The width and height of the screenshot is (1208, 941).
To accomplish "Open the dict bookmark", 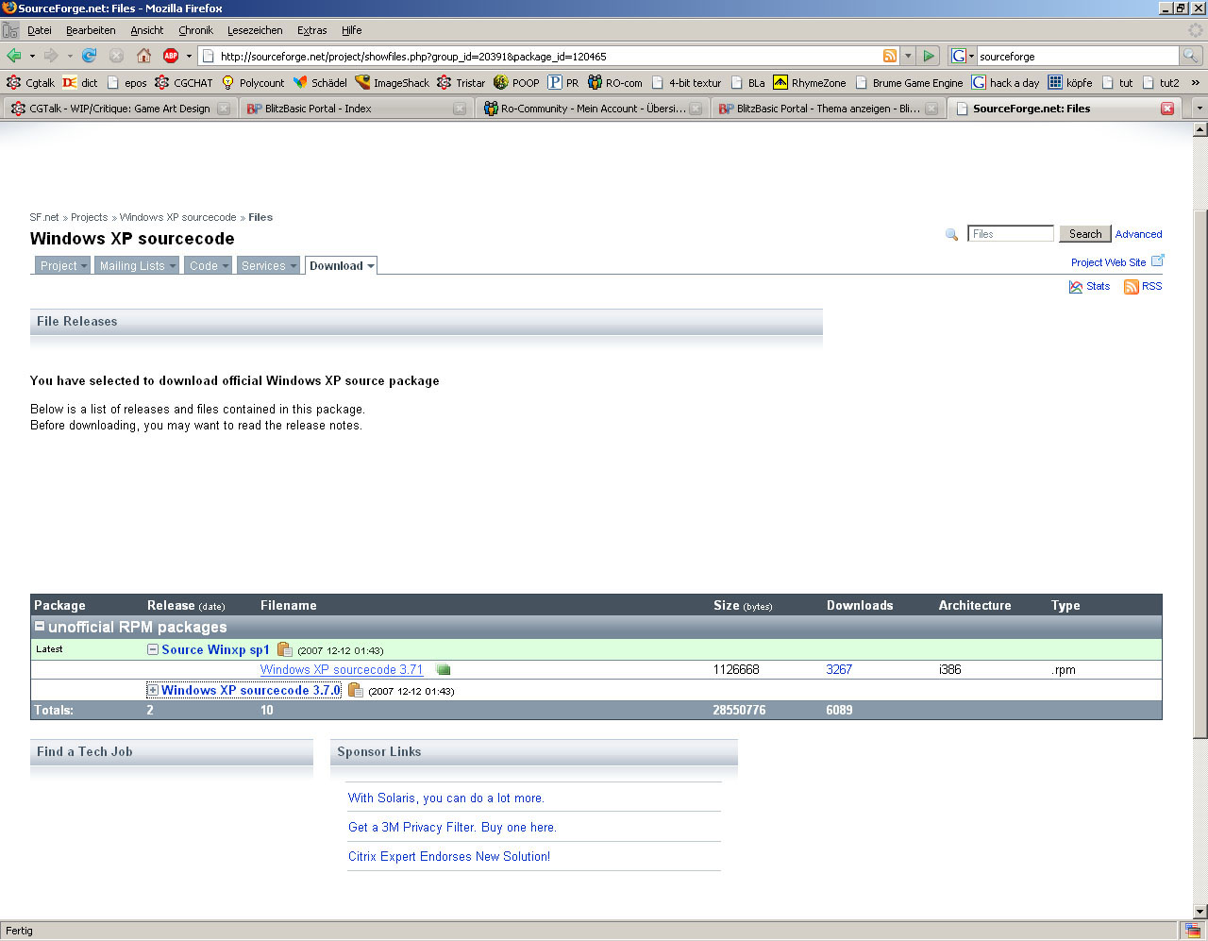I will click(80, 83).
